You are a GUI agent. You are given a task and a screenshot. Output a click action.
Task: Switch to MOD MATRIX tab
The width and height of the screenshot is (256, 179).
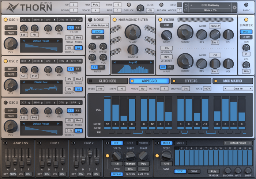[233, 81]
